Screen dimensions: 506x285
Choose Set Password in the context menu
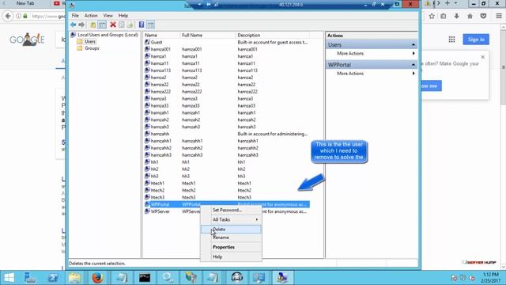[x=231, y=210]
